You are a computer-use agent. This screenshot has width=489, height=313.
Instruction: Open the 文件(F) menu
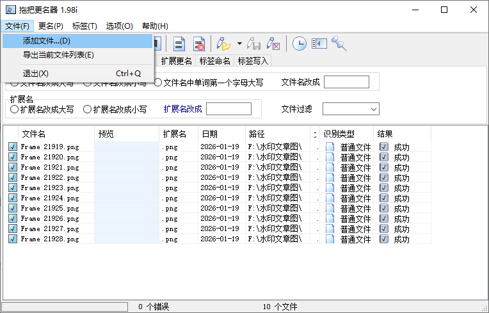17,26
